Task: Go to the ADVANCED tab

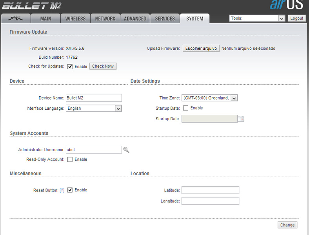Action: pyautogui.click(x=135, y=18)
